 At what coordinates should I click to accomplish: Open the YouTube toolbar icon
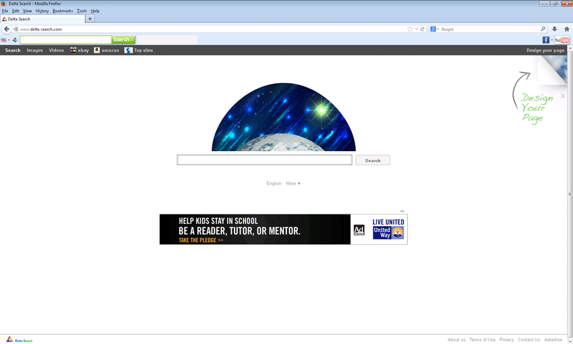tap(562, 40)
